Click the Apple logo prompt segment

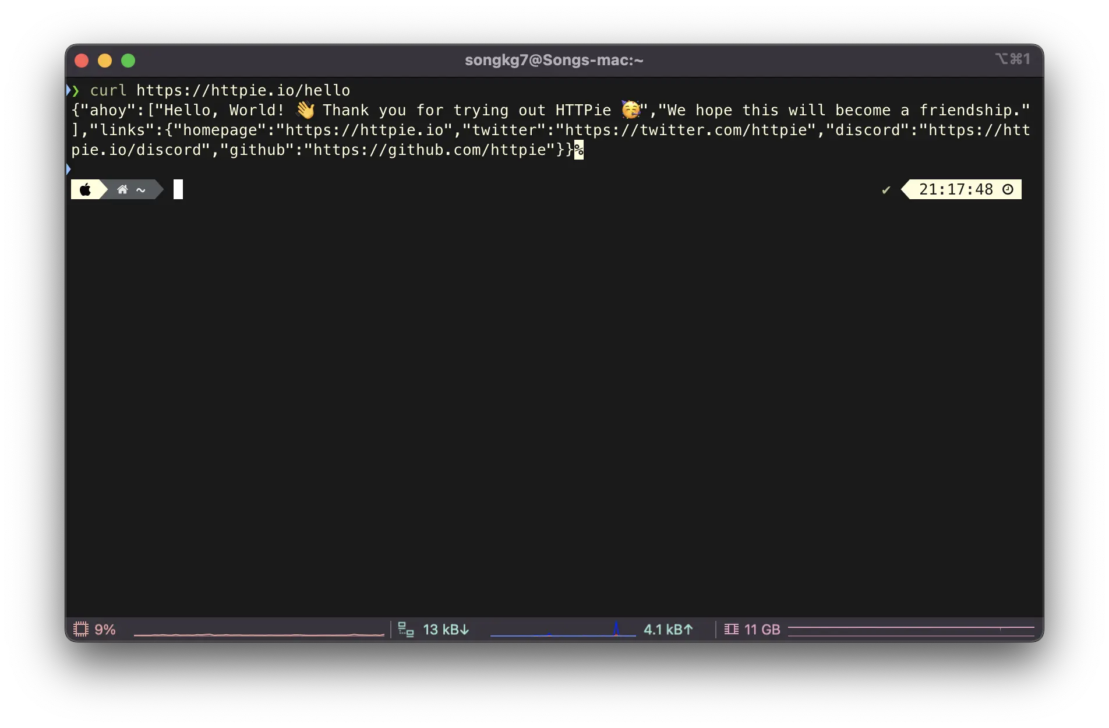coord(86,189)
